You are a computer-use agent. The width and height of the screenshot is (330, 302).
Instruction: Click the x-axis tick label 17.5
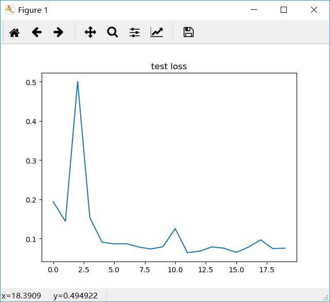267,270
